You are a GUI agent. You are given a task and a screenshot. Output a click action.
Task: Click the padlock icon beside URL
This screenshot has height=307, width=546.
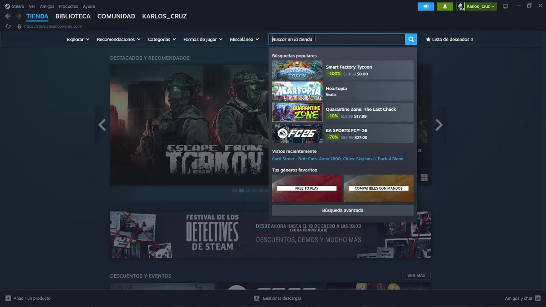pos(19,26)
